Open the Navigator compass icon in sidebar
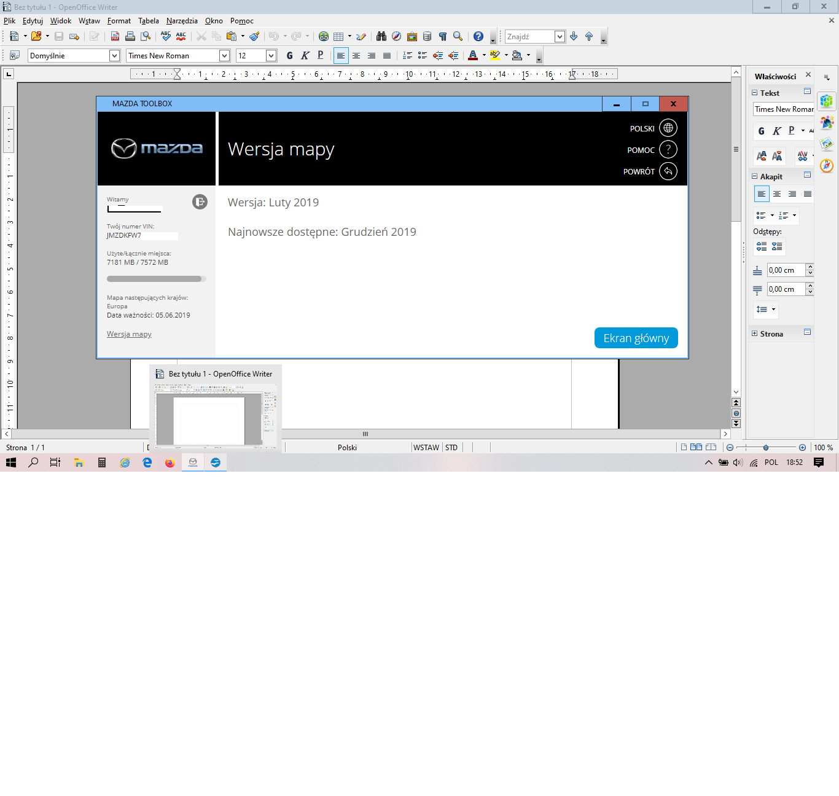Image resolution: width=839 pixels, height=796 pixels. [x=827, y=166]
